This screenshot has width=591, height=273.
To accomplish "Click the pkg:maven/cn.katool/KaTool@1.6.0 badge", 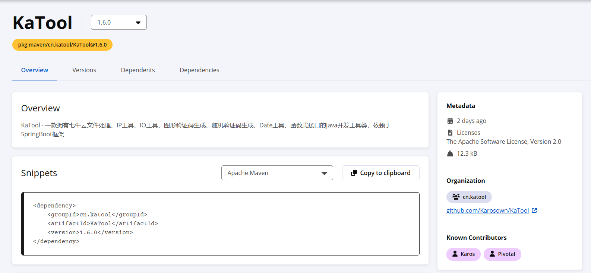I will [x=62, y=45].
